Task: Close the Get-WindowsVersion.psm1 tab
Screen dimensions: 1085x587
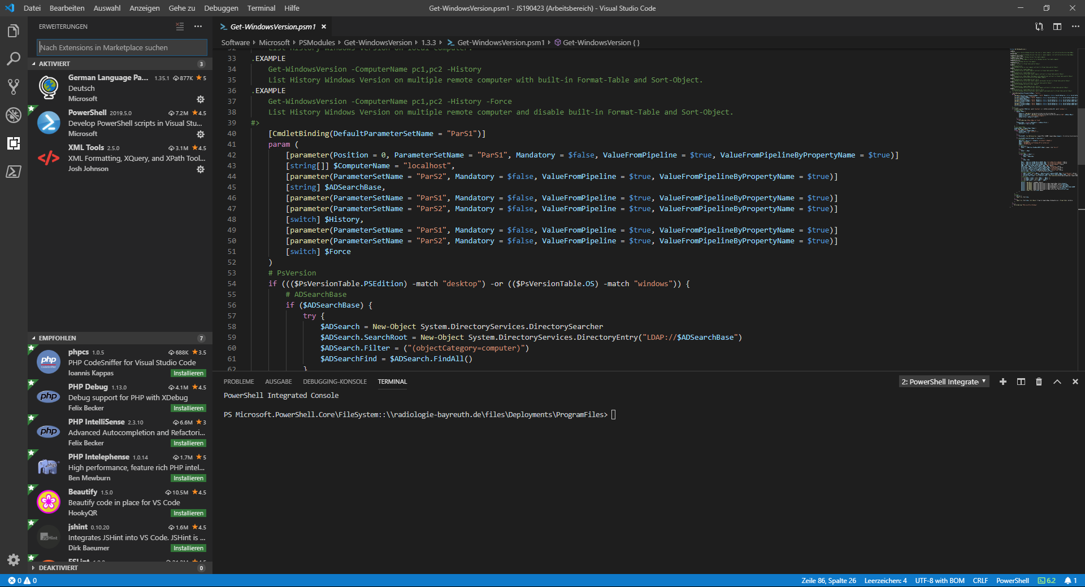Action: point(324,27)
